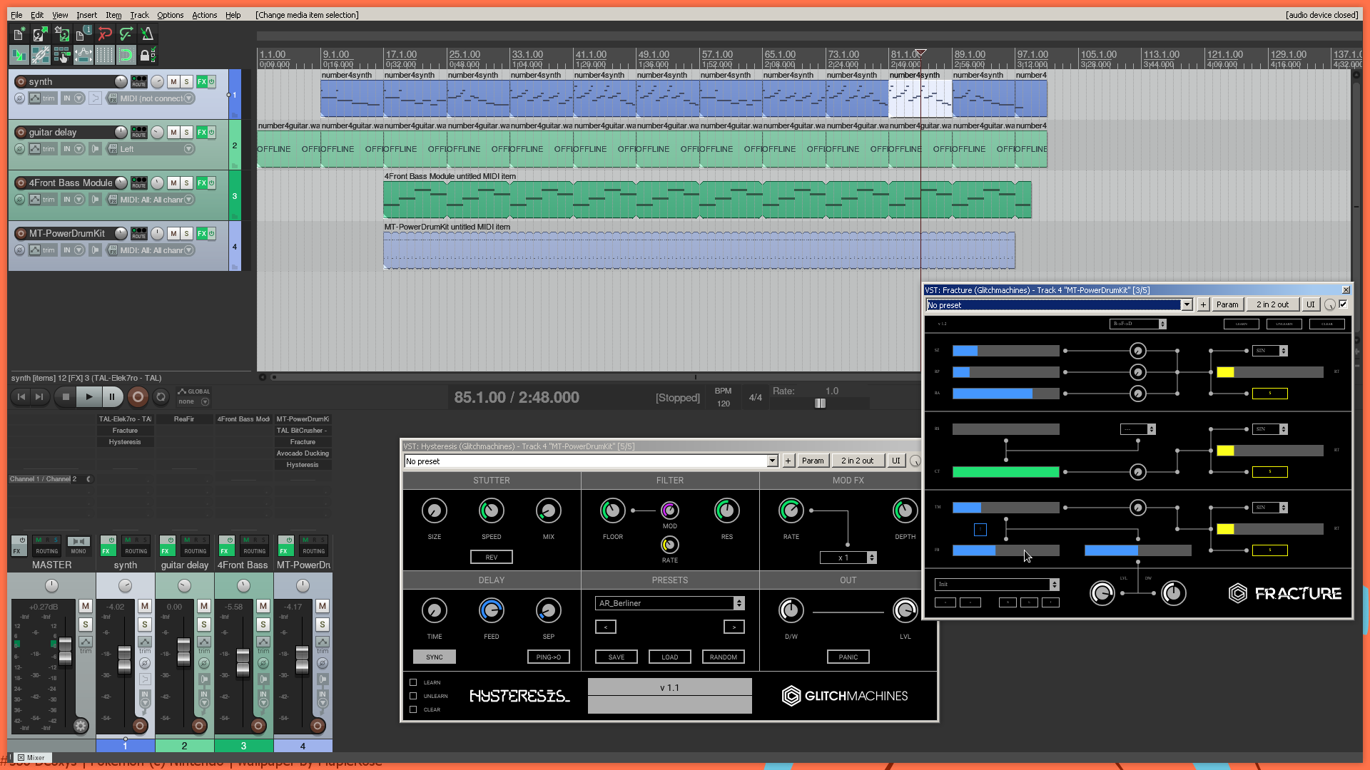Toggle the locking padlock toolbar icon
The height and width of the screenshot is (770, 1370).
click(147, 55)
